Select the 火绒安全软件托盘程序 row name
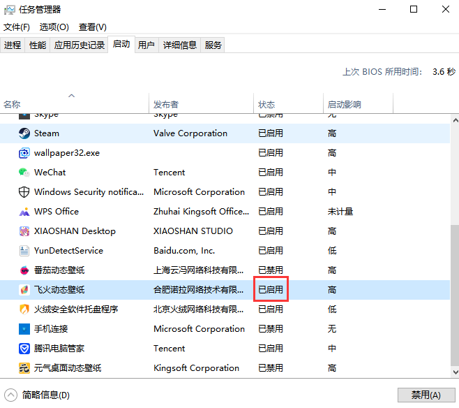 76,309
